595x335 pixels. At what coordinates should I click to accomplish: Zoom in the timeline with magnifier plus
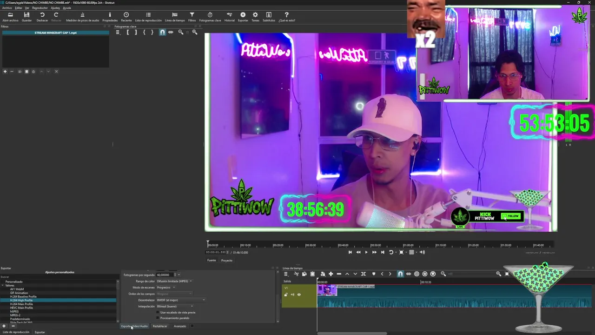[x=499, y=274]
